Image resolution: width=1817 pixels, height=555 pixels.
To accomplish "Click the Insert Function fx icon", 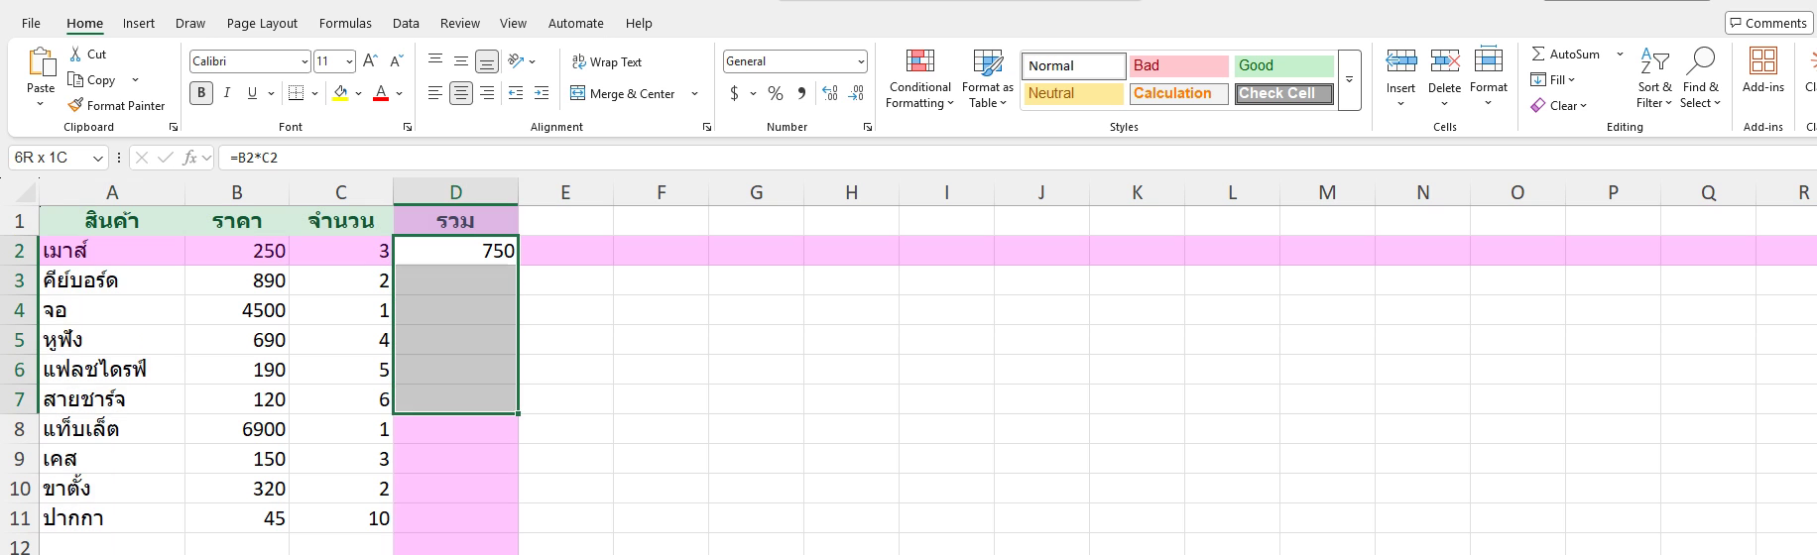I will pyautogui.click(x=190, y=158).
